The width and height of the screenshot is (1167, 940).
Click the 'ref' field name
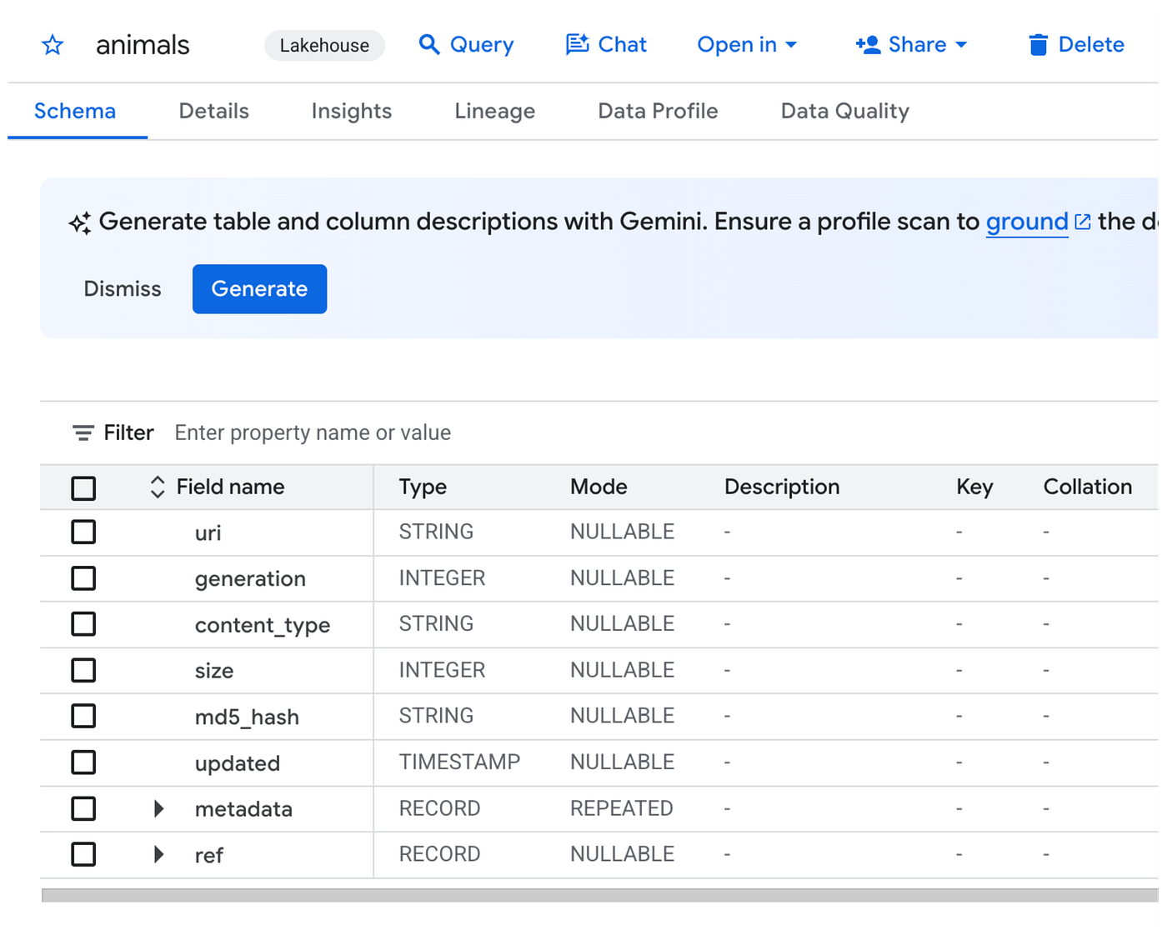[x=209, y=855]
